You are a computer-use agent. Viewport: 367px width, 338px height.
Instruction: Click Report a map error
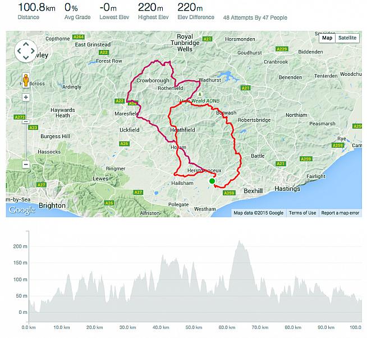point(340,213)
